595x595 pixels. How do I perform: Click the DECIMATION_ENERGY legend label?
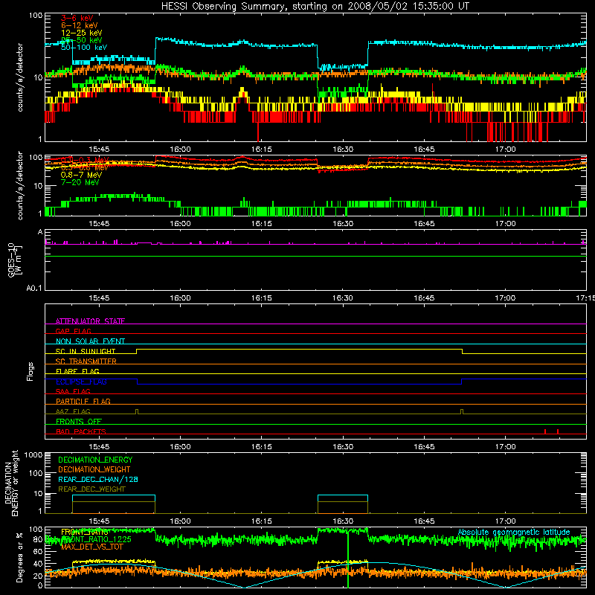pyautogui.click(x=95, y=460)
